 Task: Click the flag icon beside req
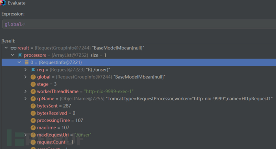[33, 70]
